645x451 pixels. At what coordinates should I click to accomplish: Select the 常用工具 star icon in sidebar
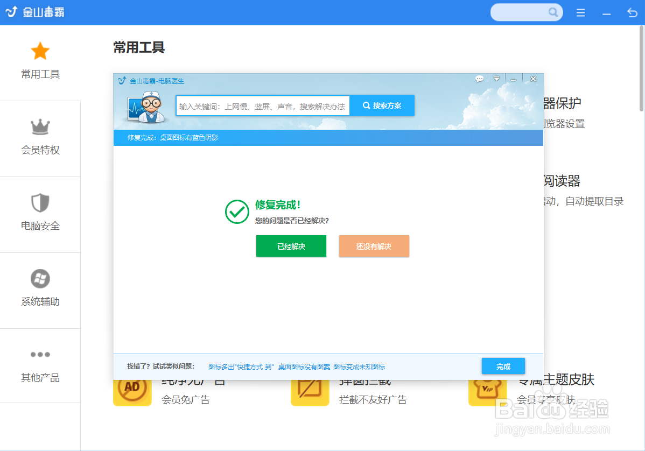point(40,51)
